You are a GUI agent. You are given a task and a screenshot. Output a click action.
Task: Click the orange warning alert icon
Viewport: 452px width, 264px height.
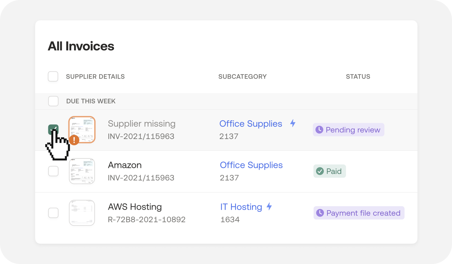click(x=74, y=140)
